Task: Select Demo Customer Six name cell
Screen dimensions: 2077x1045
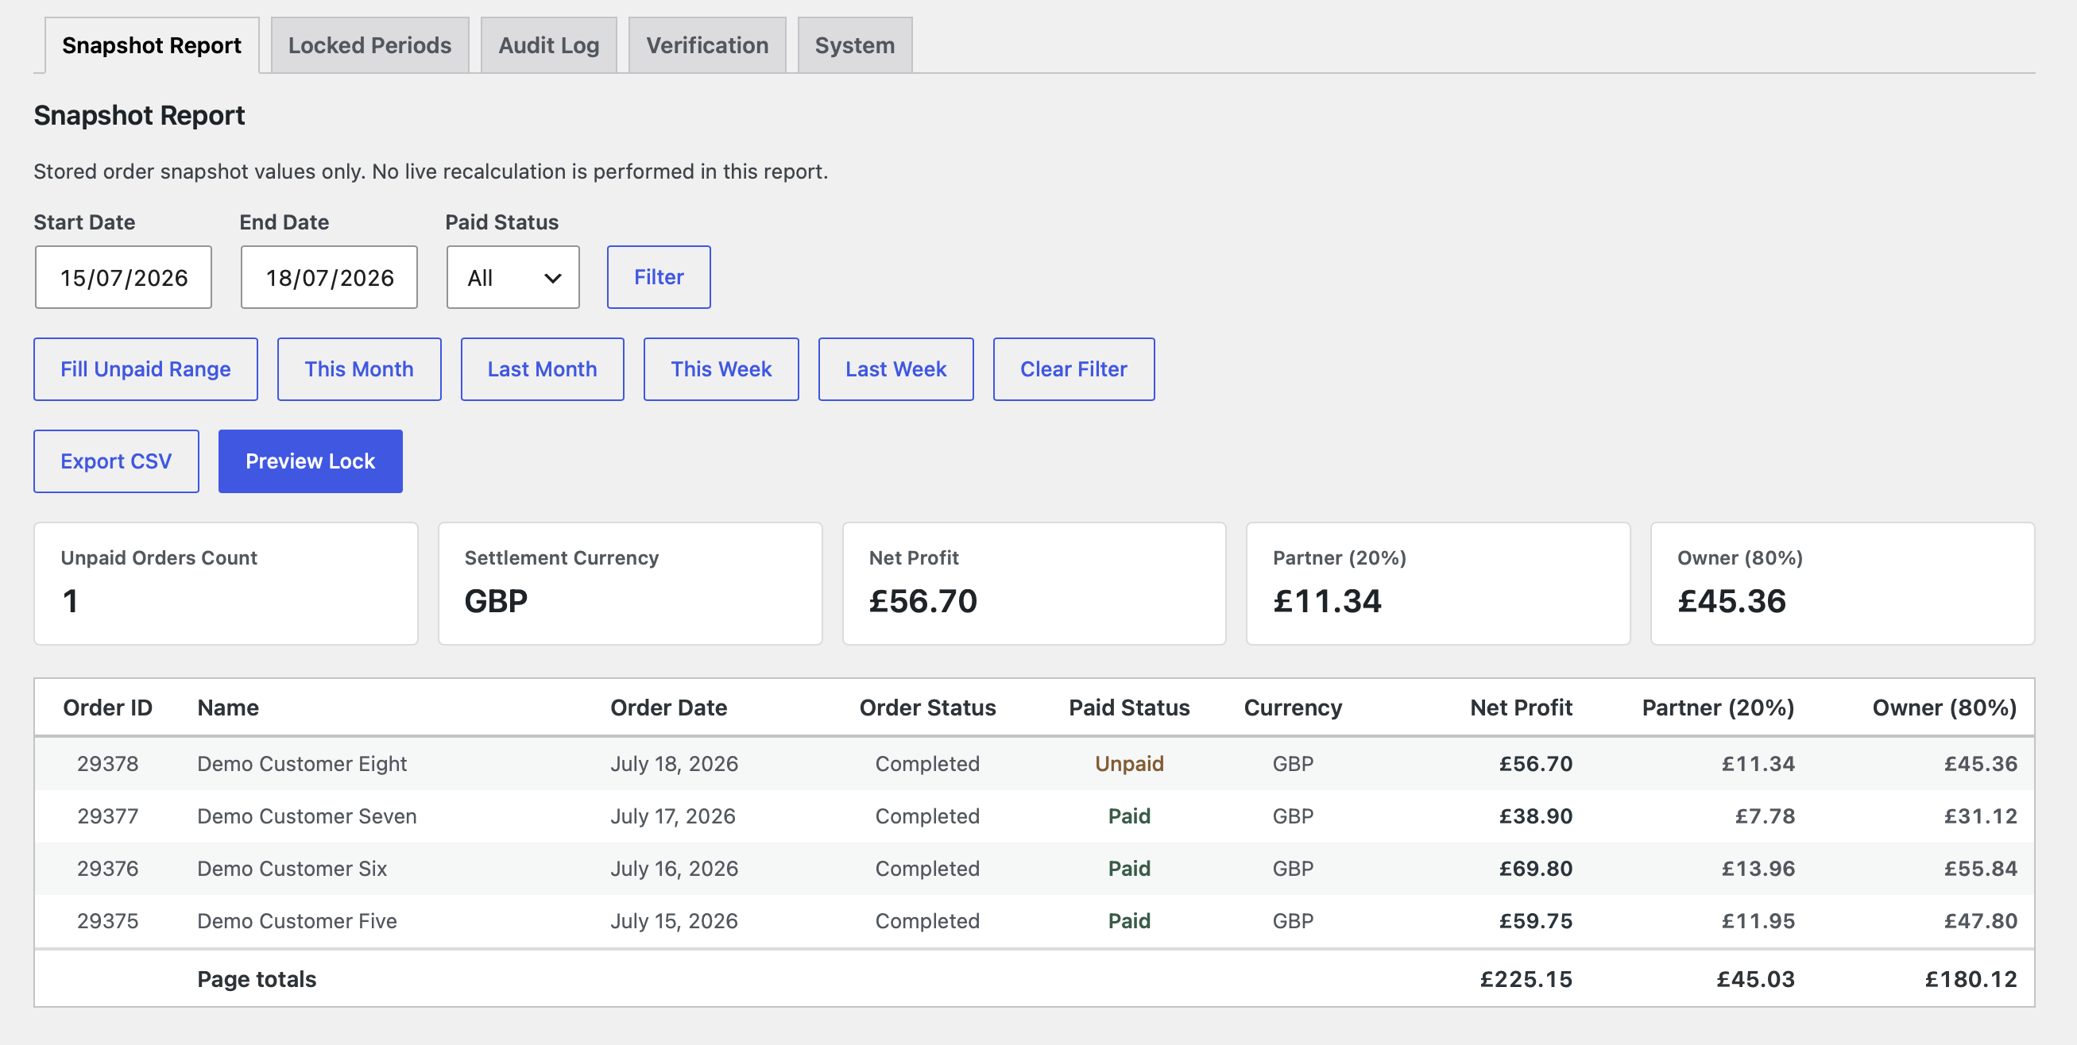Action: coord(292,868)
